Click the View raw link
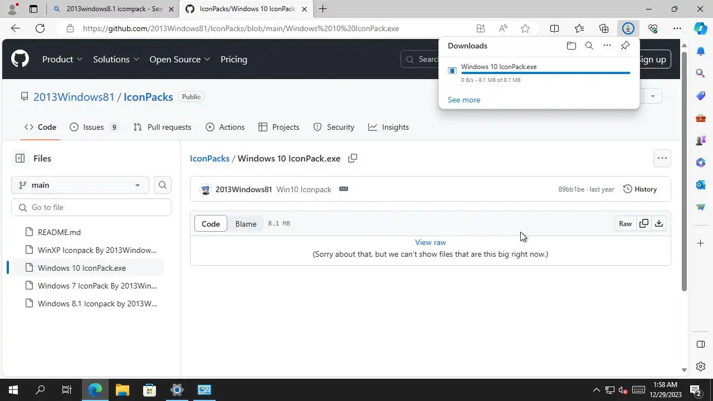 pos(431,242)
